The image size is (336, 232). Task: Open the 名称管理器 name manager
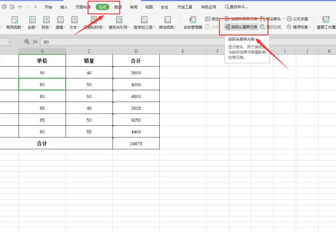193,23
